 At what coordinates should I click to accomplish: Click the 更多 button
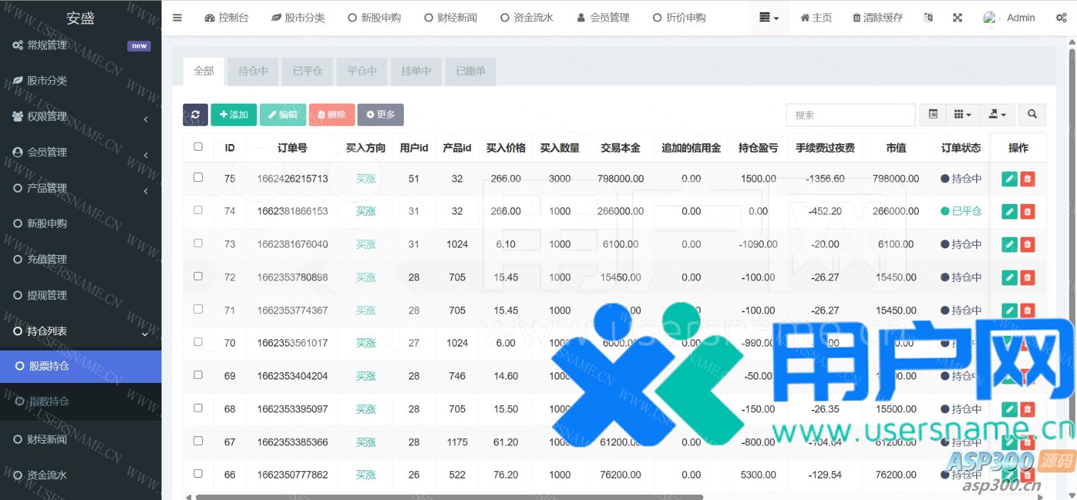click(380, 115)
